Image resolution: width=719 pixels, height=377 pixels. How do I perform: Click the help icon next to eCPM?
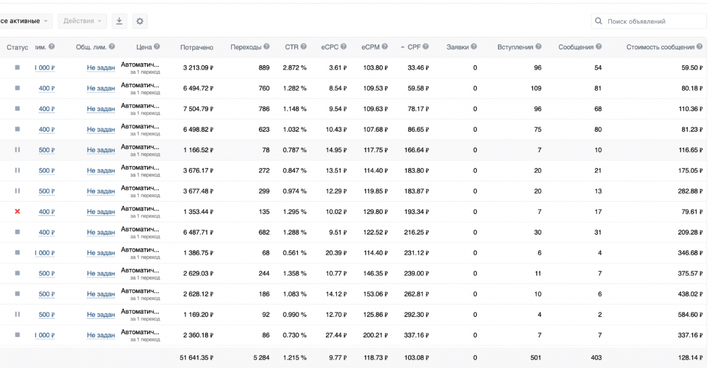(x=384, y=47)
